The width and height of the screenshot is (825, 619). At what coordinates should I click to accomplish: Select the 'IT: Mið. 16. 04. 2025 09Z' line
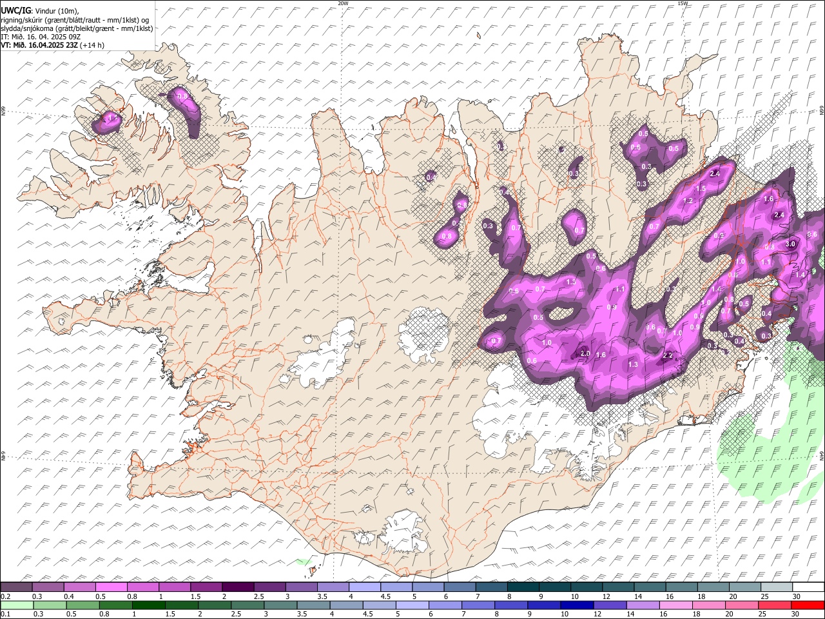point(41,37)
